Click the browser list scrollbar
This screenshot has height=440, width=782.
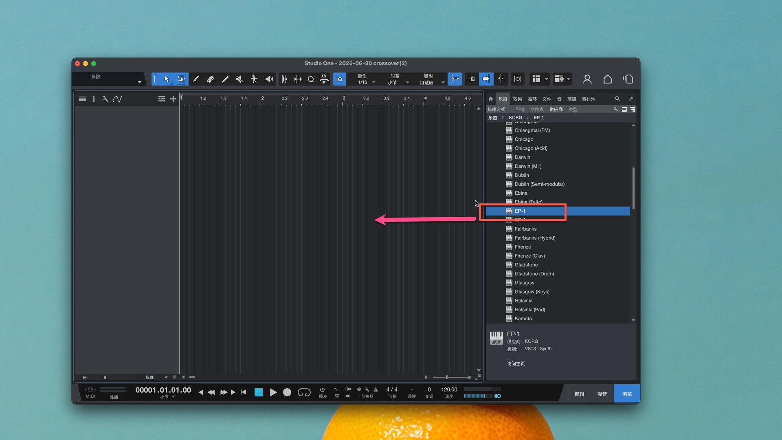(633, 188)
